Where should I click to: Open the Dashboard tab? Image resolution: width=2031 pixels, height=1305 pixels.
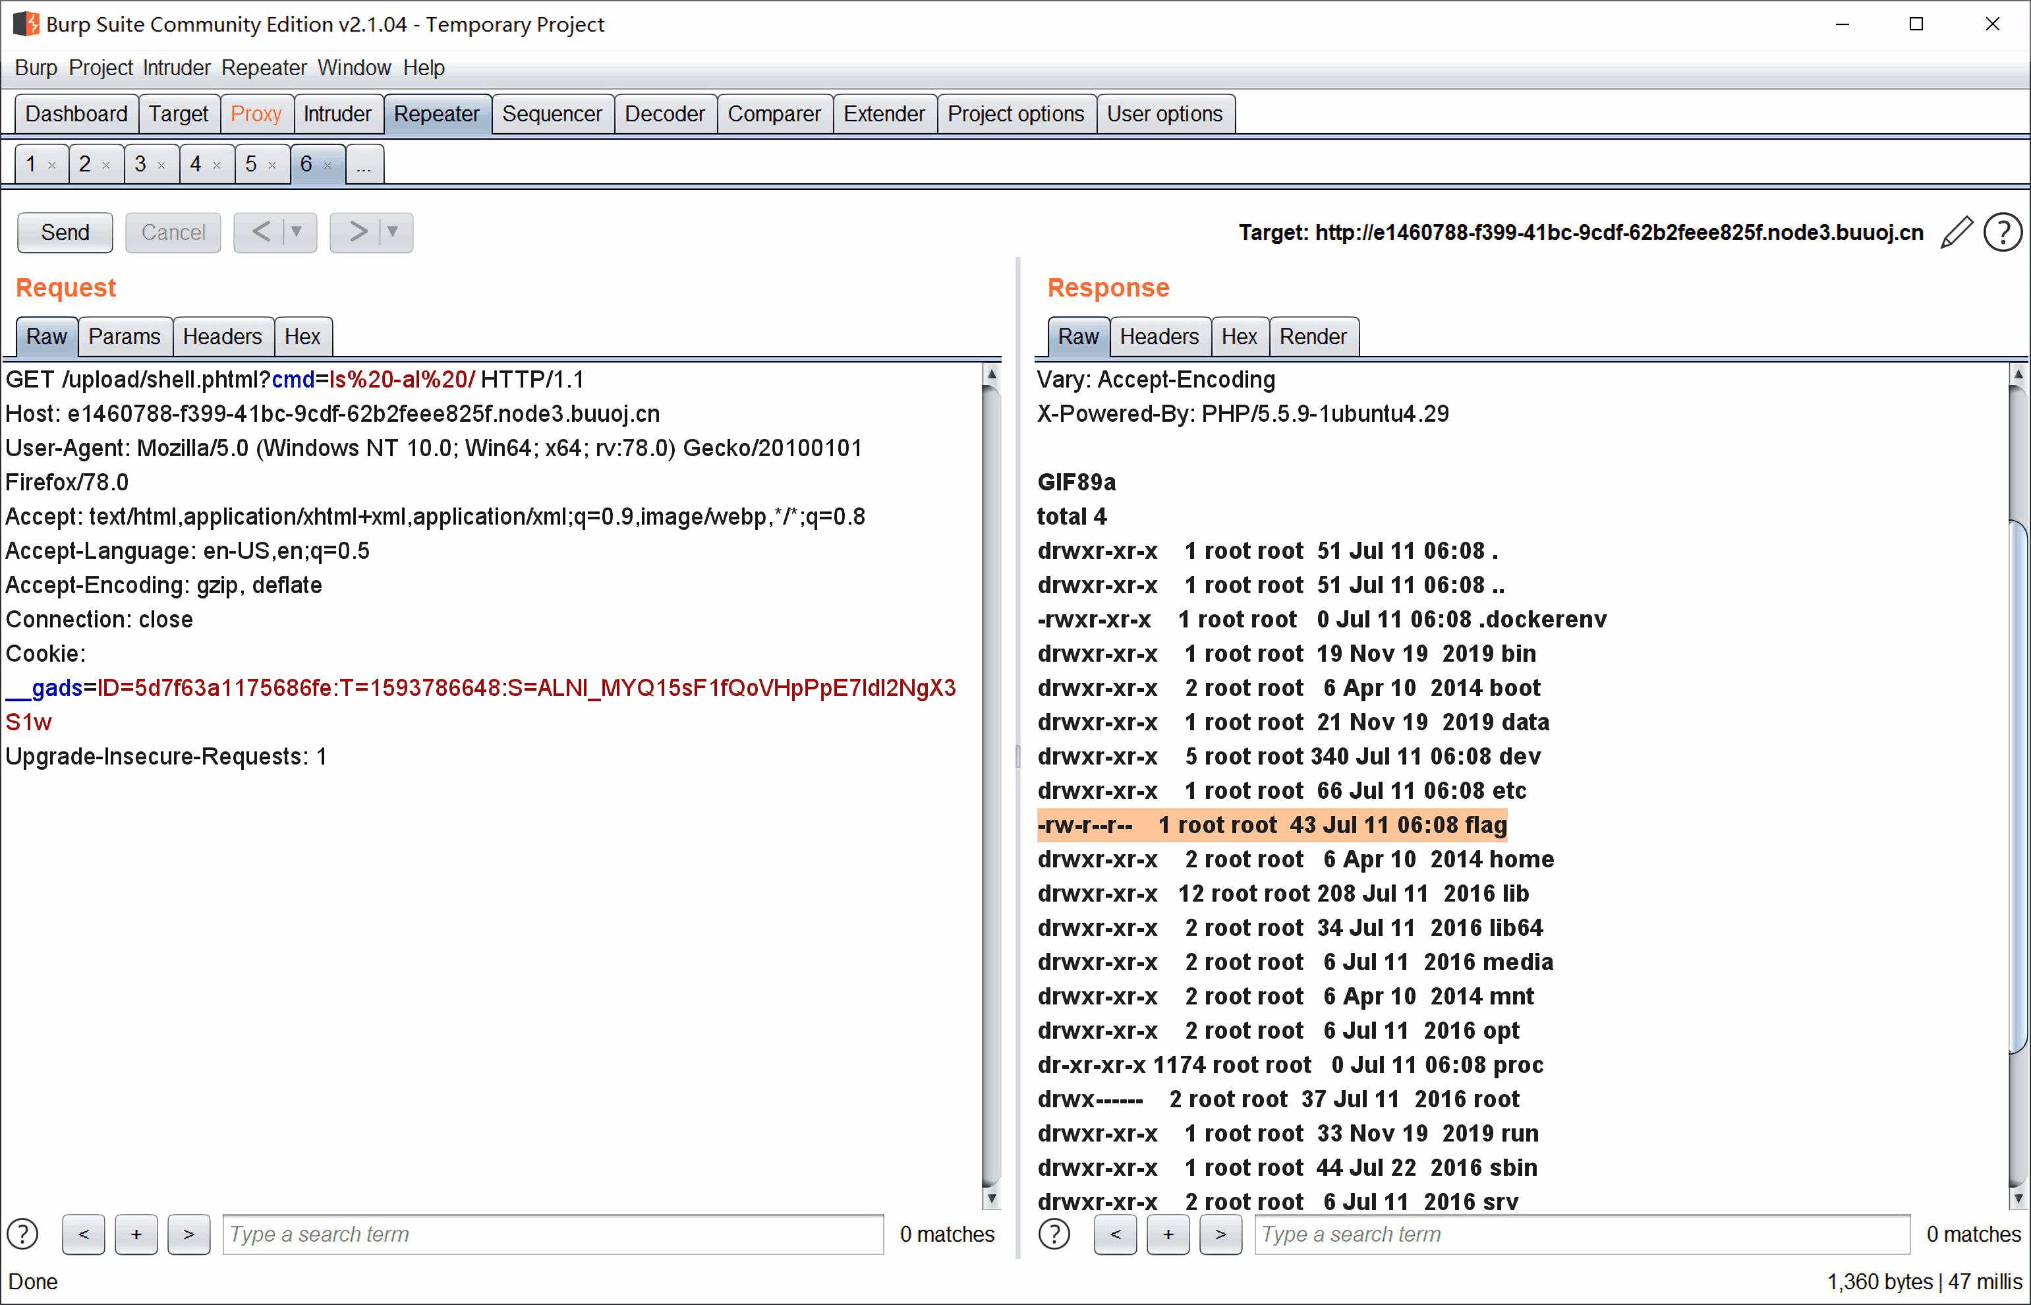tap(76, 113)
